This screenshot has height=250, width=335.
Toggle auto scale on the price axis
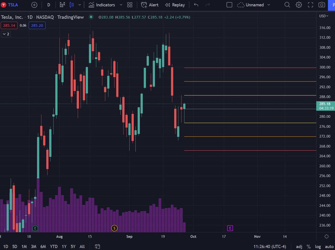[329, 246]
